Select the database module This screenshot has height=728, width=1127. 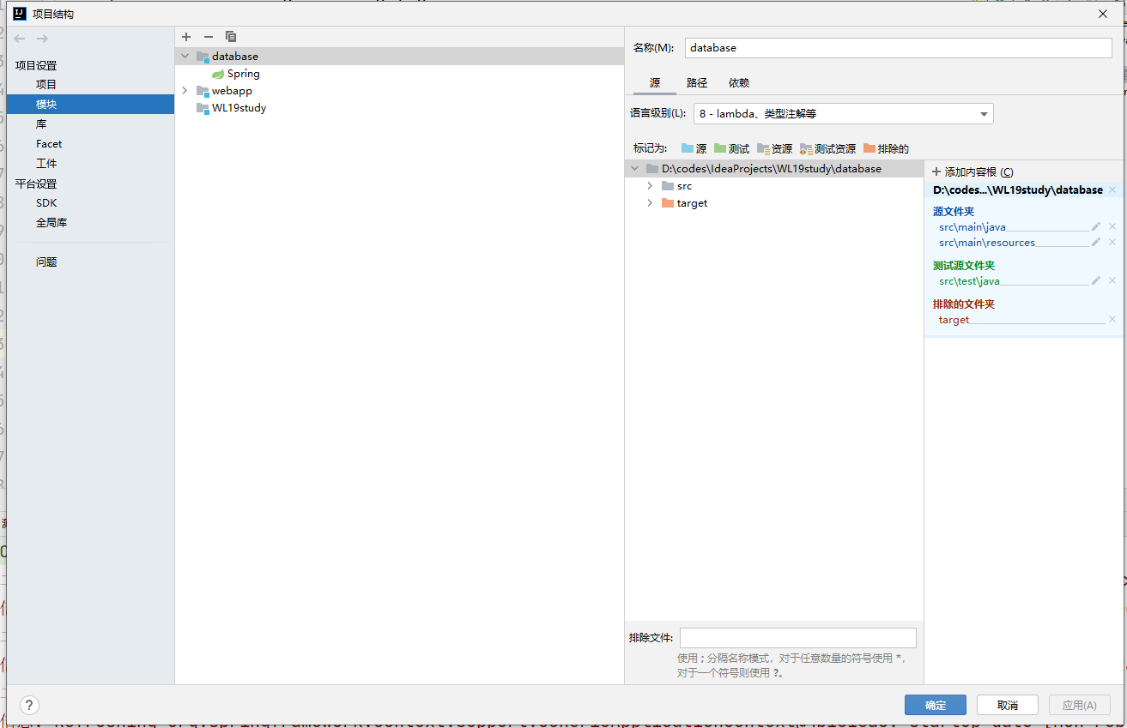pyautogui.click(x=399, y=57)
